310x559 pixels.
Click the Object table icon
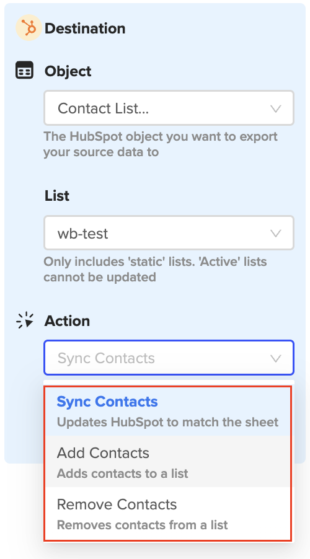24,70
